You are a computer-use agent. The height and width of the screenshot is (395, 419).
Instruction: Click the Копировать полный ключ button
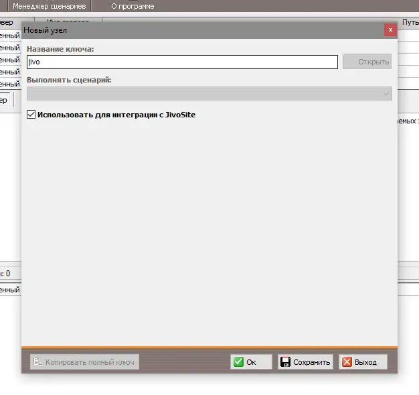click(85, 361)
